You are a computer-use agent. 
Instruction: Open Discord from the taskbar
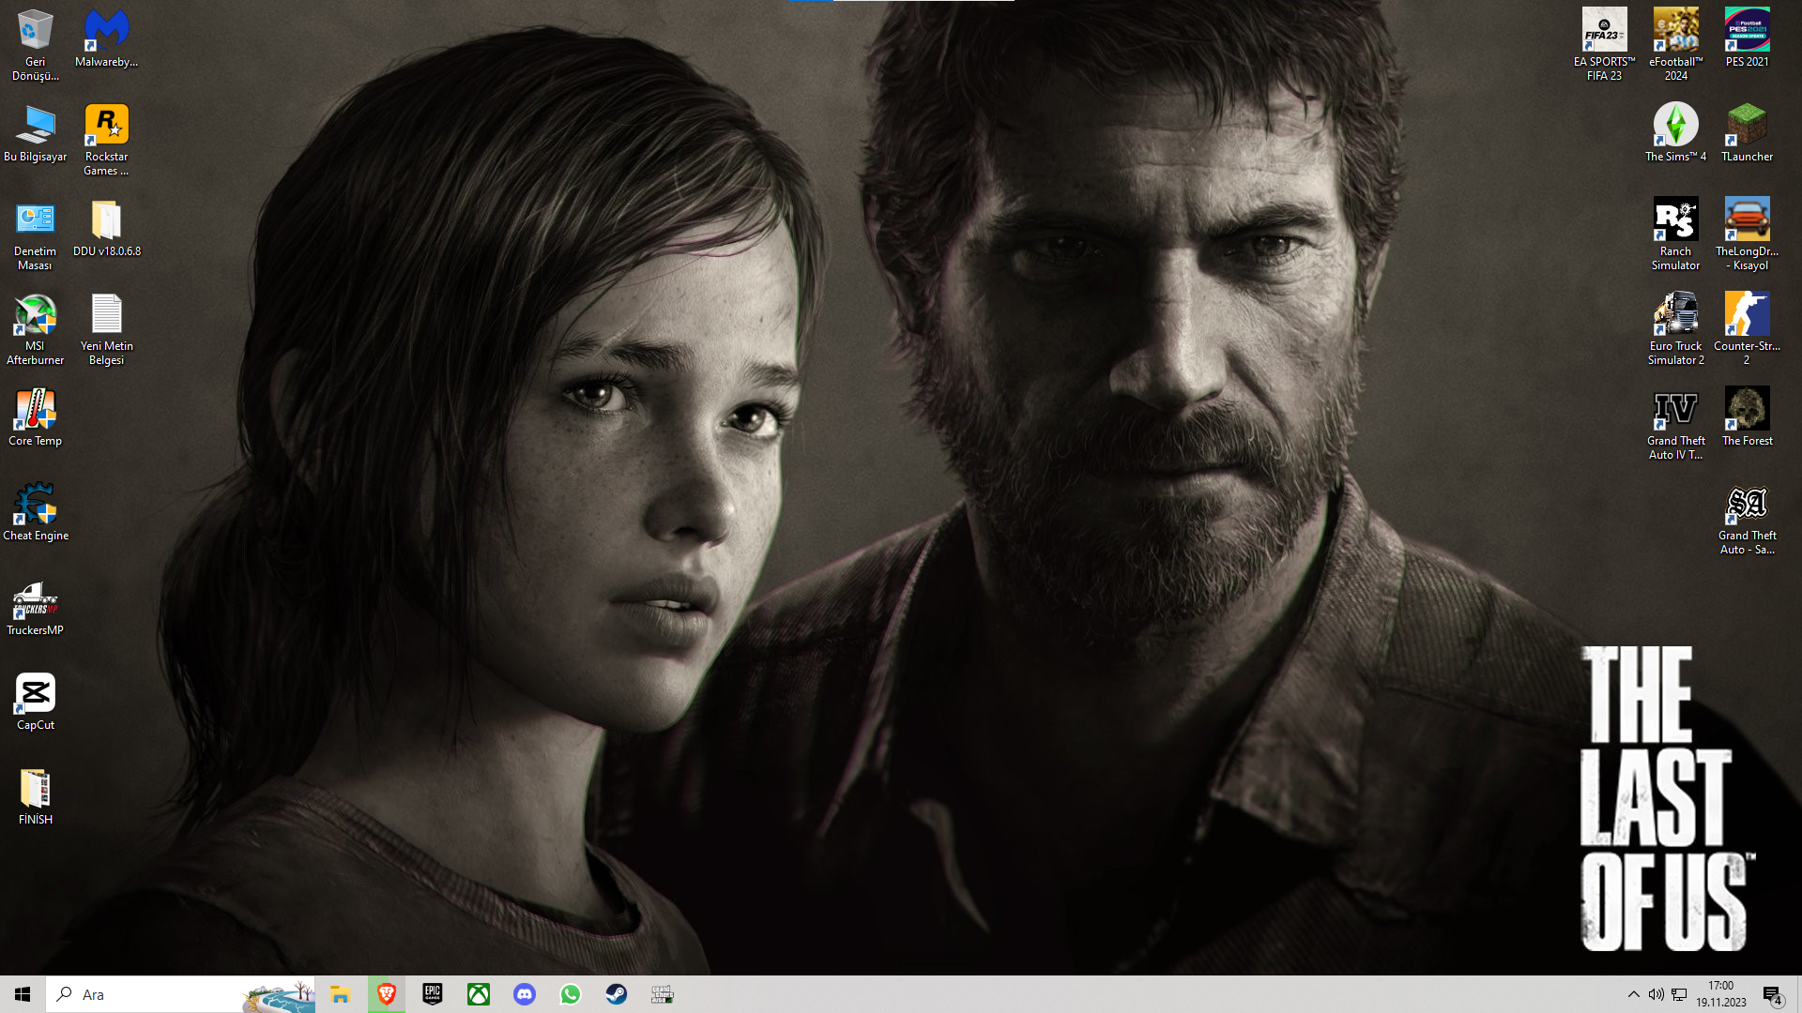click(x=524, y=994)
